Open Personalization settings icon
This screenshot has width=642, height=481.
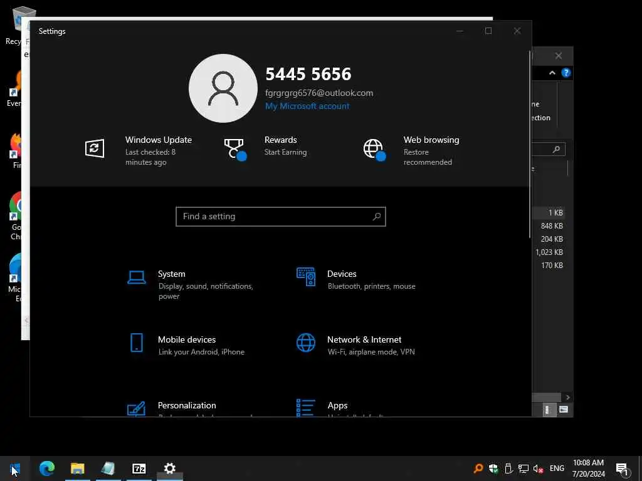coord(137,408)
